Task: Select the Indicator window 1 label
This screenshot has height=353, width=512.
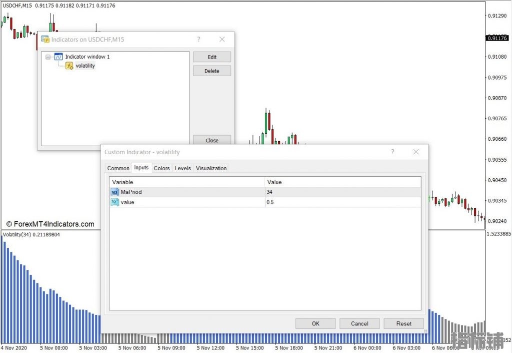Action: (87, 57)
